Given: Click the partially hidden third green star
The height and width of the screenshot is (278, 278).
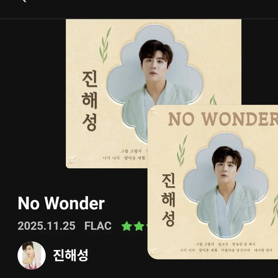Looking at the screenshot, I should pos(147,226).
